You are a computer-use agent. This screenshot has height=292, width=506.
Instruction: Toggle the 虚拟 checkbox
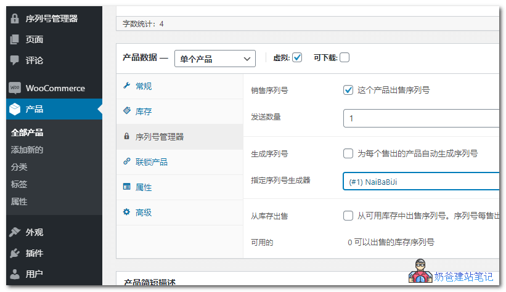click(297, 58)
